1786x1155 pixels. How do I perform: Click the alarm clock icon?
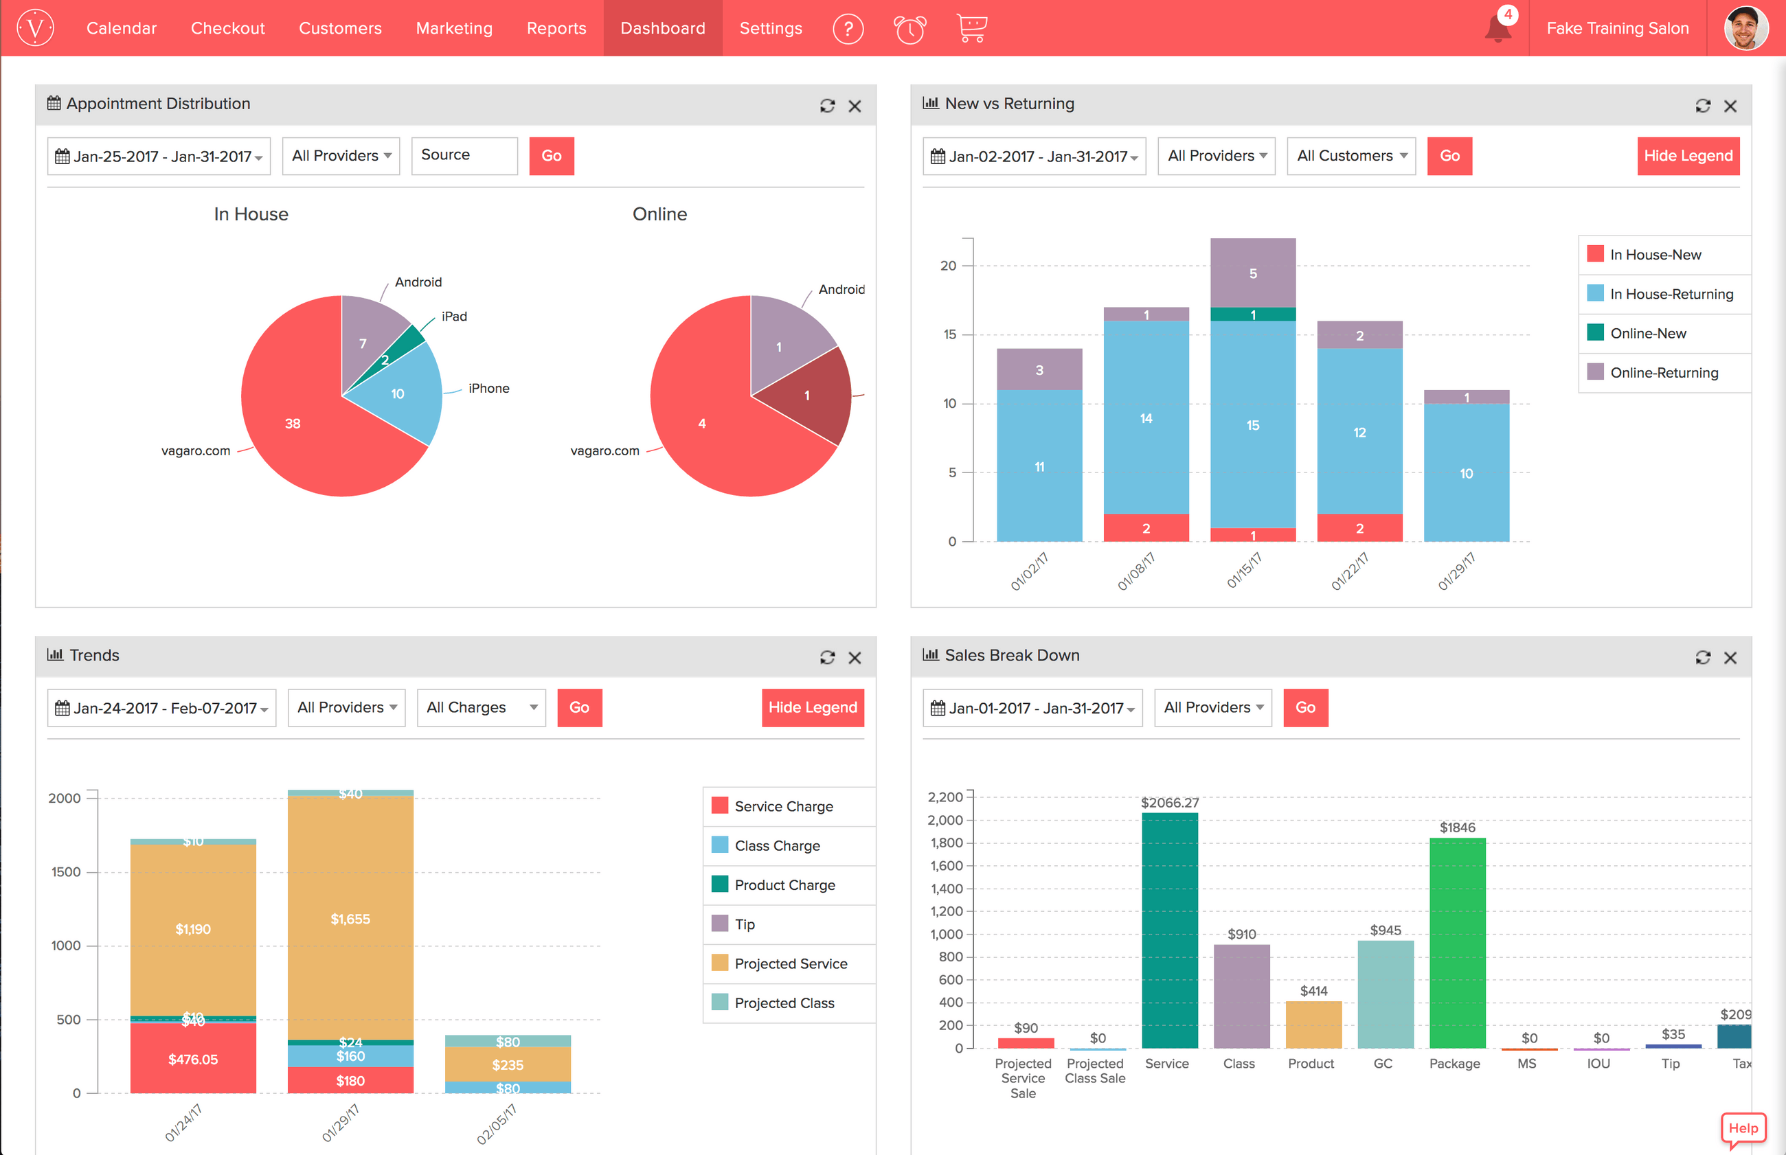point(909,30)
